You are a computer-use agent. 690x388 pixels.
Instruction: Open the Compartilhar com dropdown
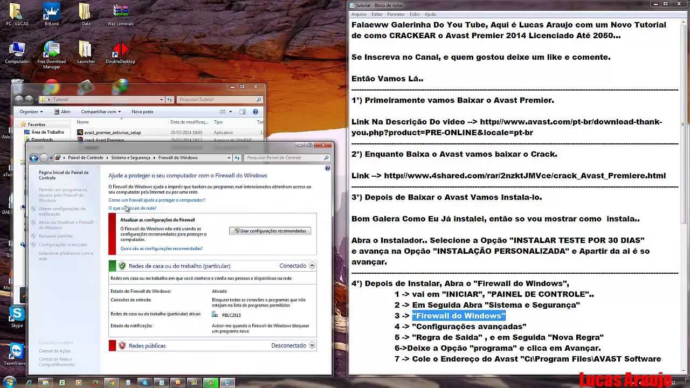101,112
